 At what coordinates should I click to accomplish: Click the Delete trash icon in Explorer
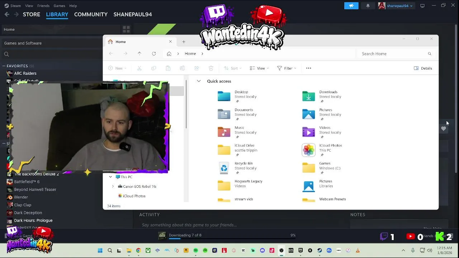211,68
